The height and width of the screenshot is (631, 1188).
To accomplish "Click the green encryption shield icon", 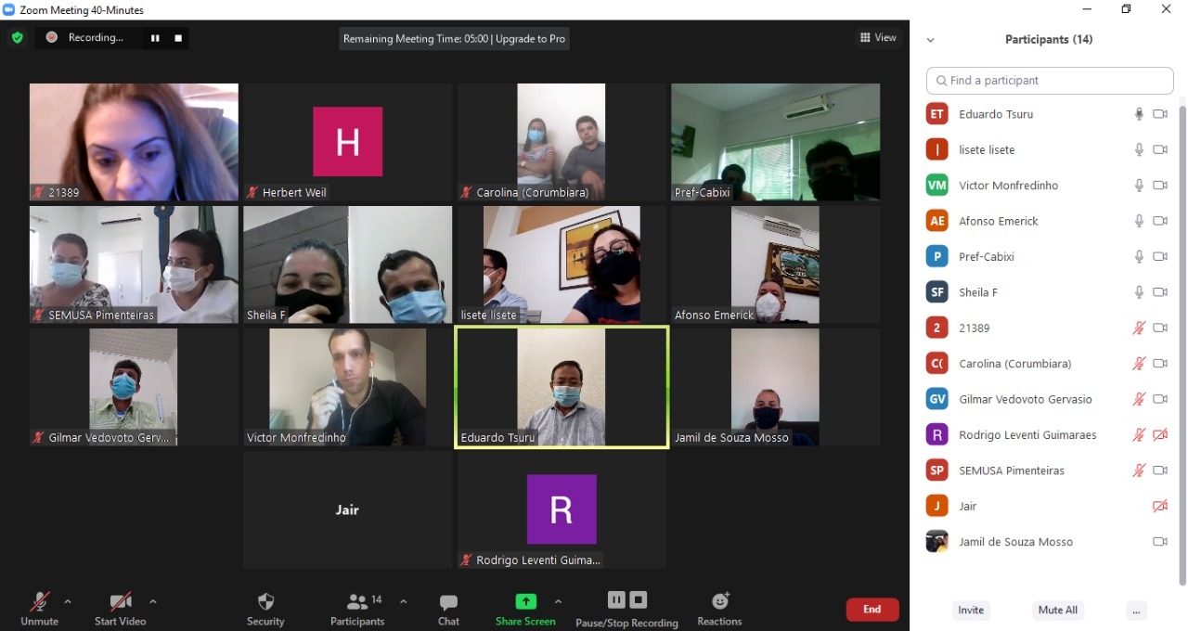I will tap(17, 38).
